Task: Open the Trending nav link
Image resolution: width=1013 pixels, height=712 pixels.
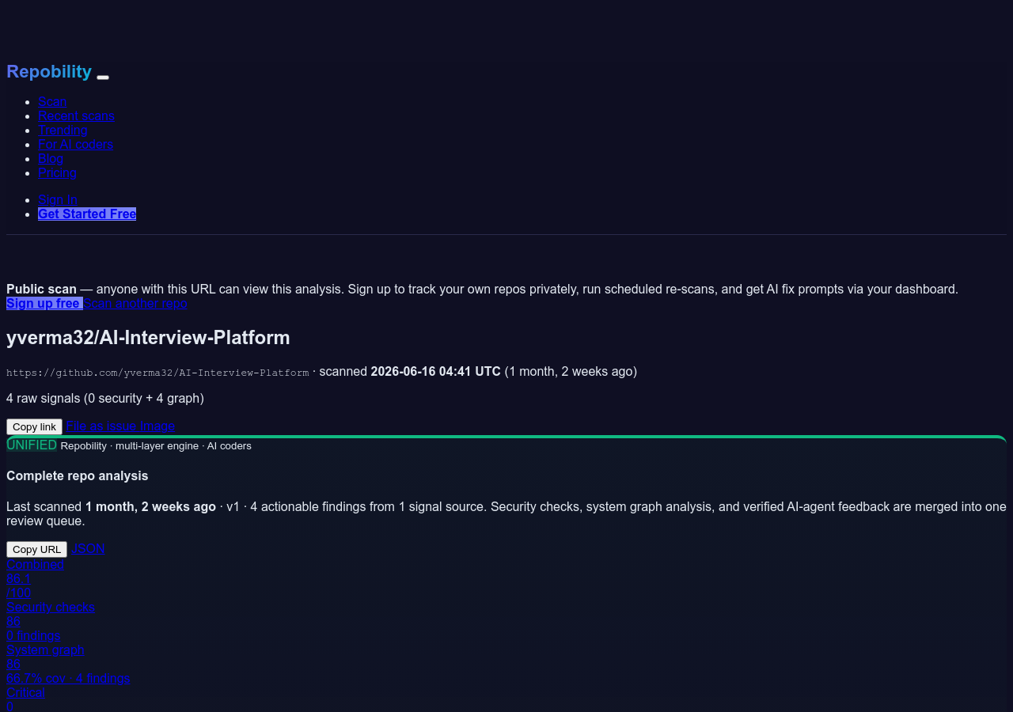Action: tap(63, 130)
